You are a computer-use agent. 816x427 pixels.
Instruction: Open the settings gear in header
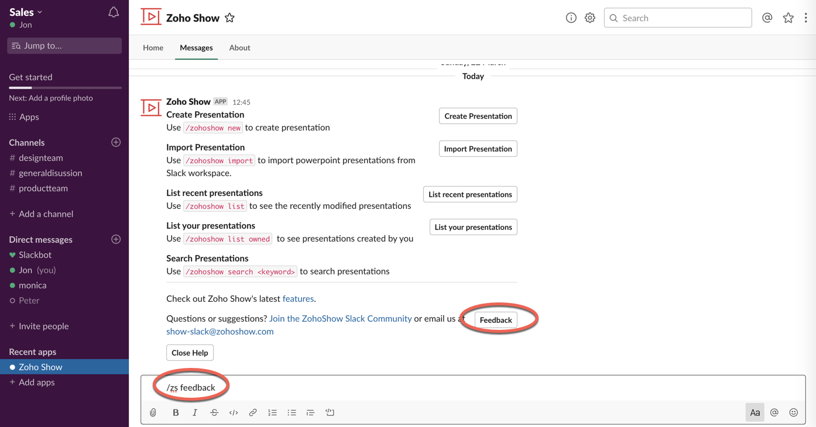[590, 18]
